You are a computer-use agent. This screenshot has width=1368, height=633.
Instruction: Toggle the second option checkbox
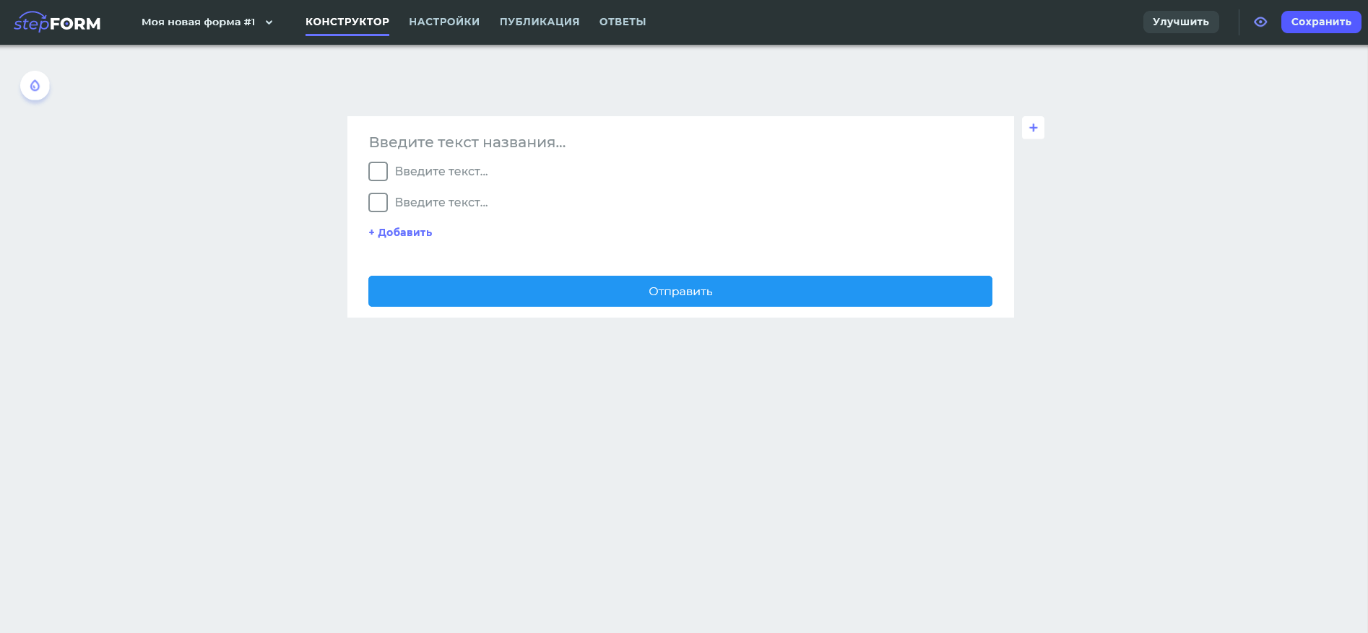point(378,203)
